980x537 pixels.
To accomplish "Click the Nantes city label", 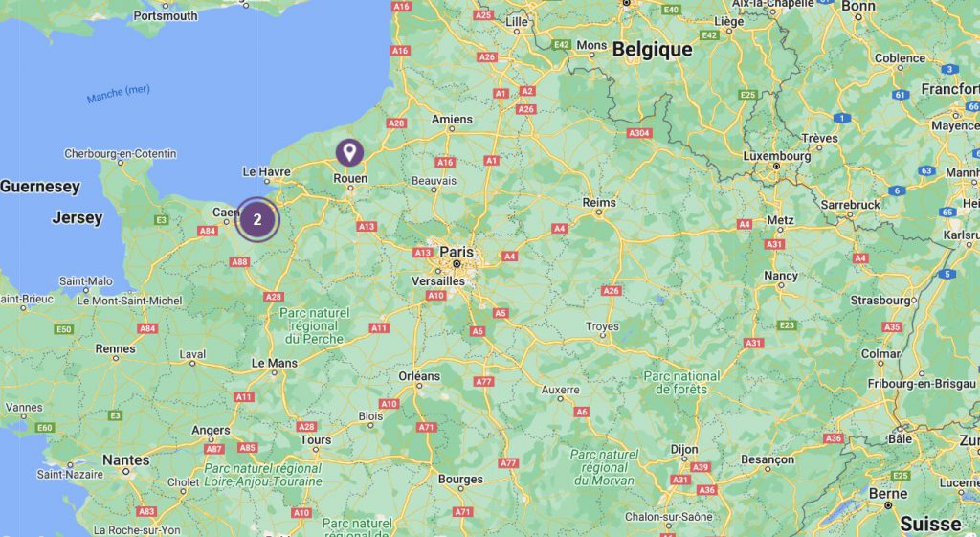I will 126,460.
